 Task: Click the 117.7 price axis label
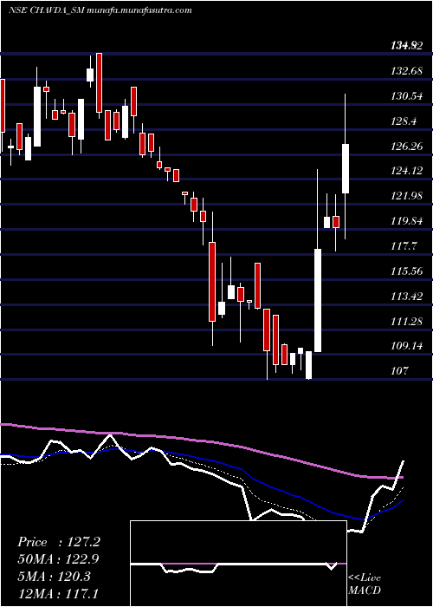coord(404,246)
